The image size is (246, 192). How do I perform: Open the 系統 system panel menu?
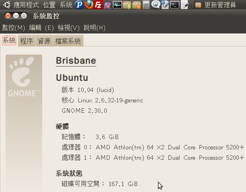(66, 5)
